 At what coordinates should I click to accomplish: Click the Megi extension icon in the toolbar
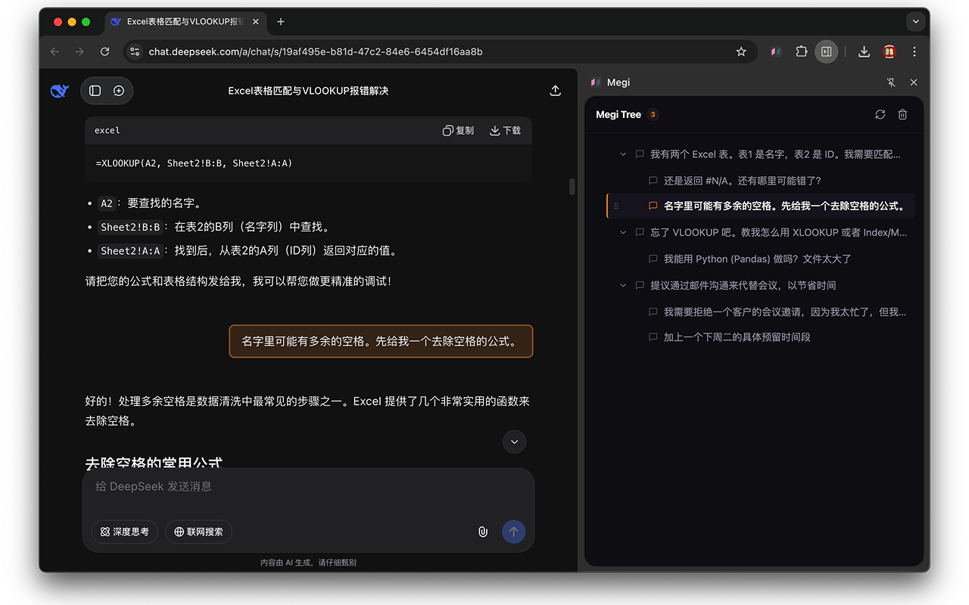click(x=776, y=51)
